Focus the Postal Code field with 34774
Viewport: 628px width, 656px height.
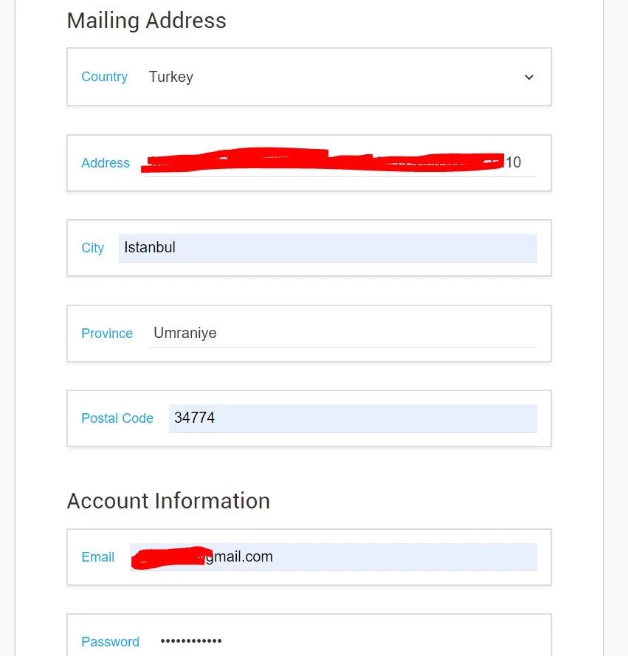click(352, 418)
